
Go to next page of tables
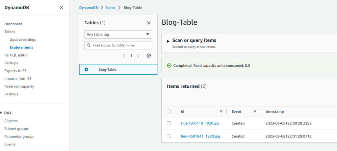point(138,56)
